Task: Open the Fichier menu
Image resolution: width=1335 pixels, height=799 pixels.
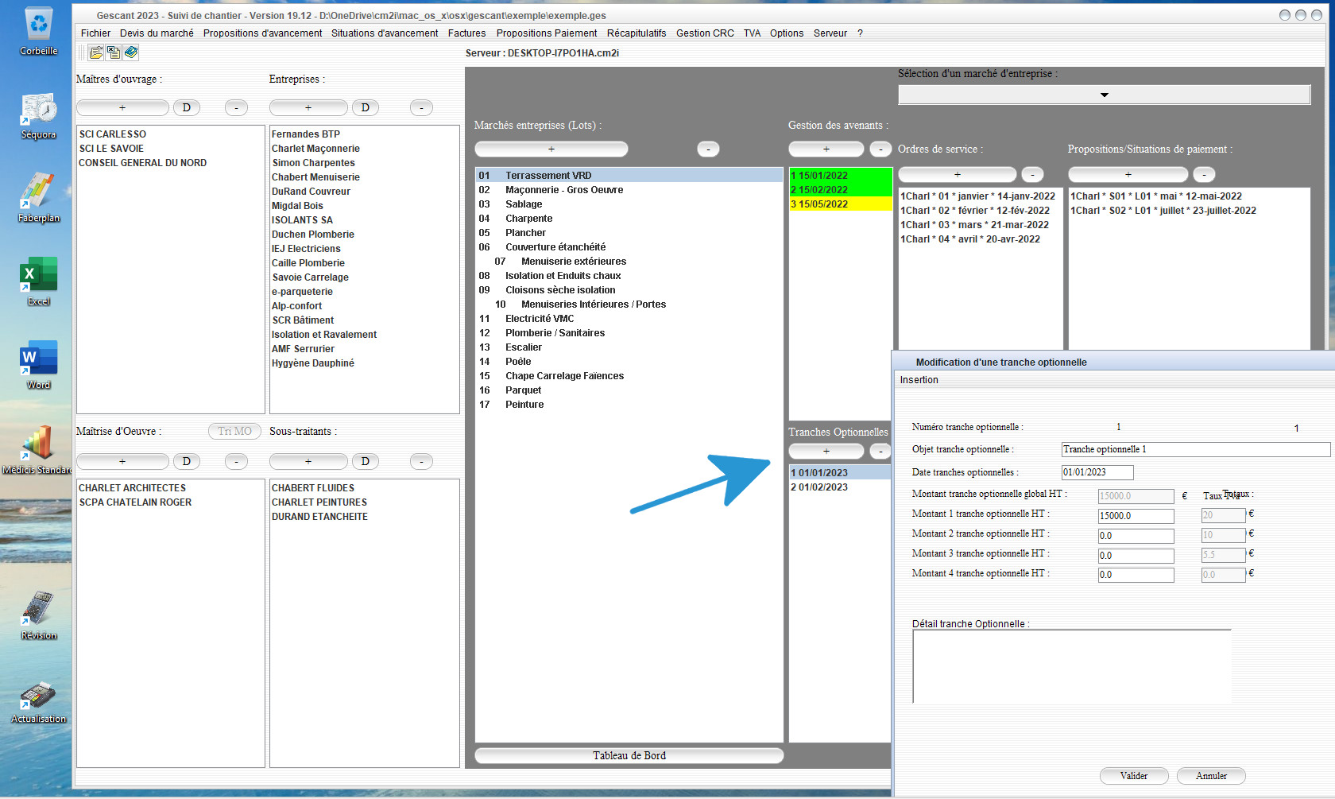Action: click(x=95, y=33)
